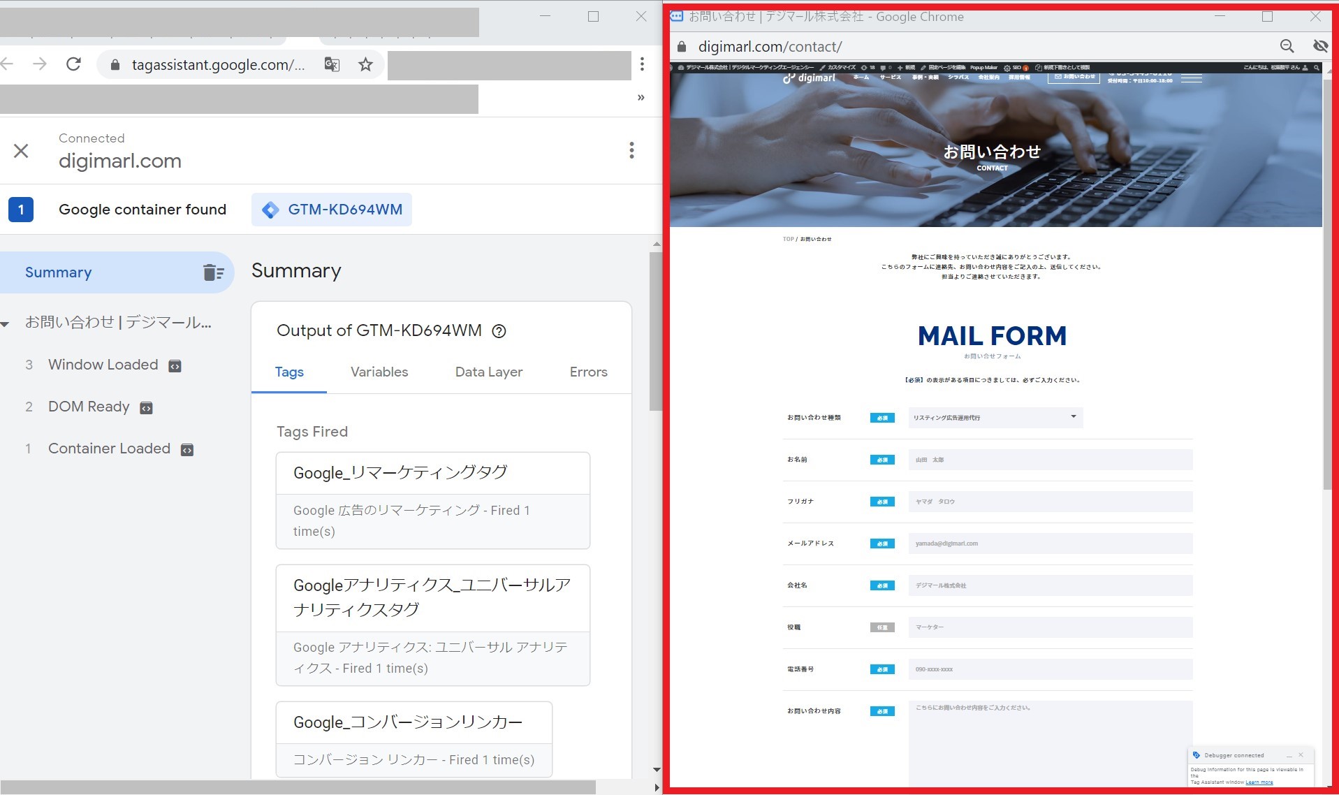
Task: Select the Container Loaded event
Action: [109, 448]
